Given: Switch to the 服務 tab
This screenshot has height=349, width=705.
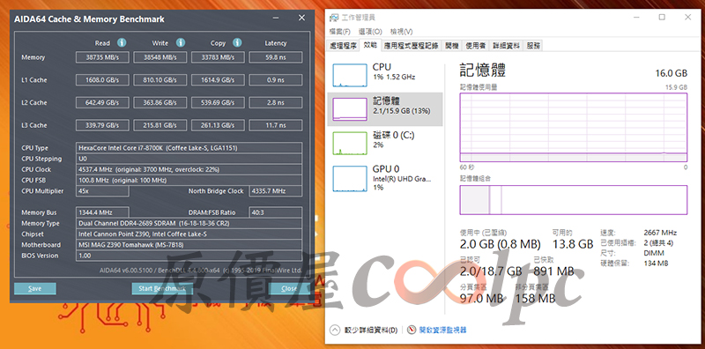Looking at the screenshot, I should tap(533, 46).
